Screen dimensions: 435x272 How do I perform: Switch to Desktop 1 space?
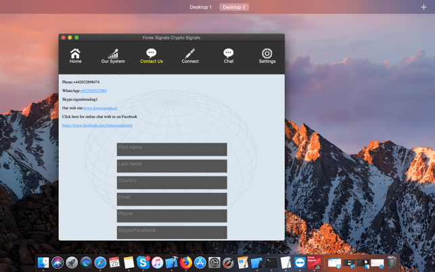[200, 7]
